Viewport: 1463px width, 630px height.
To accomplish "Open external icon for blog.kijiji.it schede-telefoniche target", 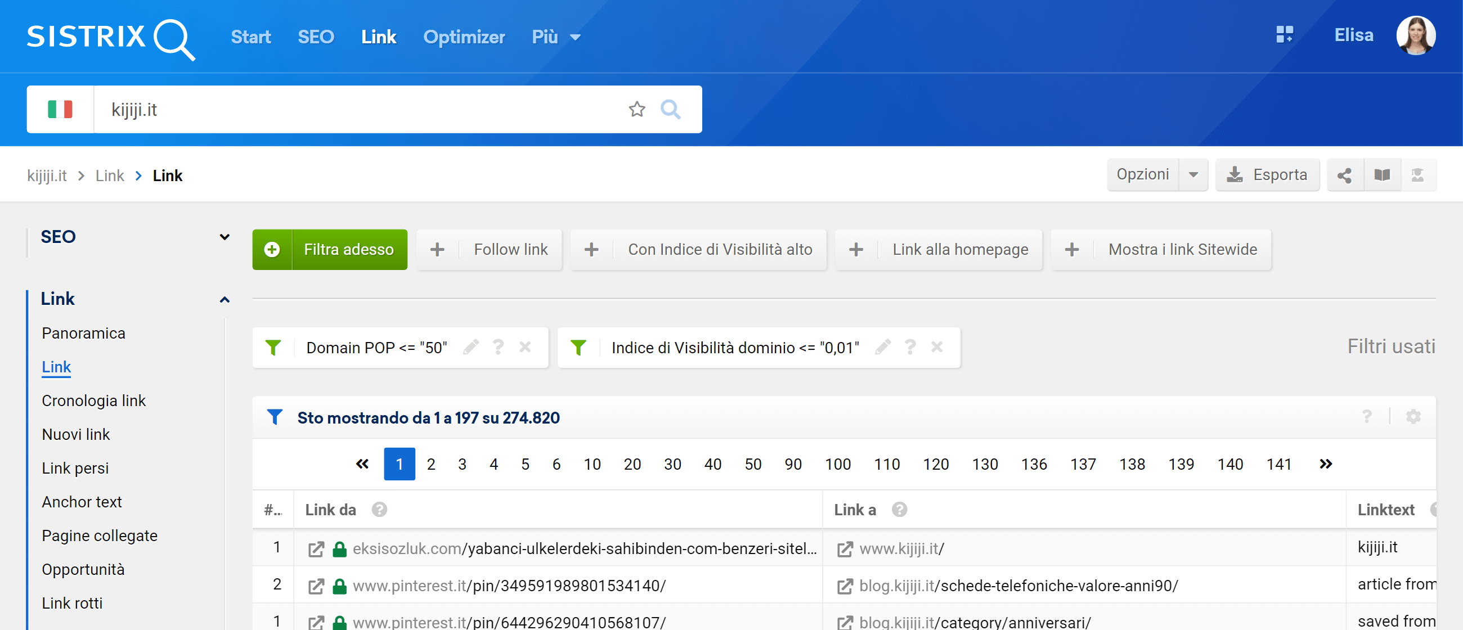I will (x=845, y=586).
